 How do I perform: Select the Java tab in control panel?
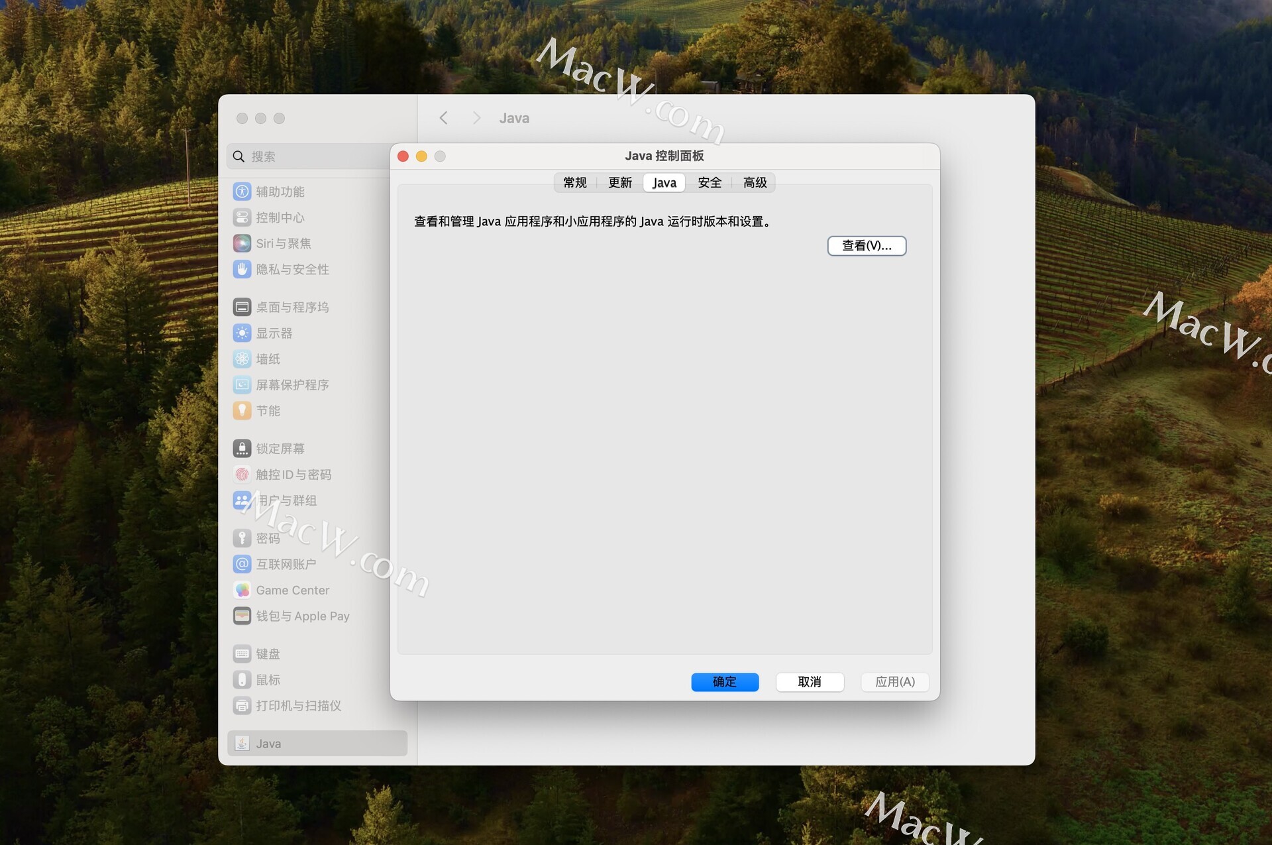(664, 183)
